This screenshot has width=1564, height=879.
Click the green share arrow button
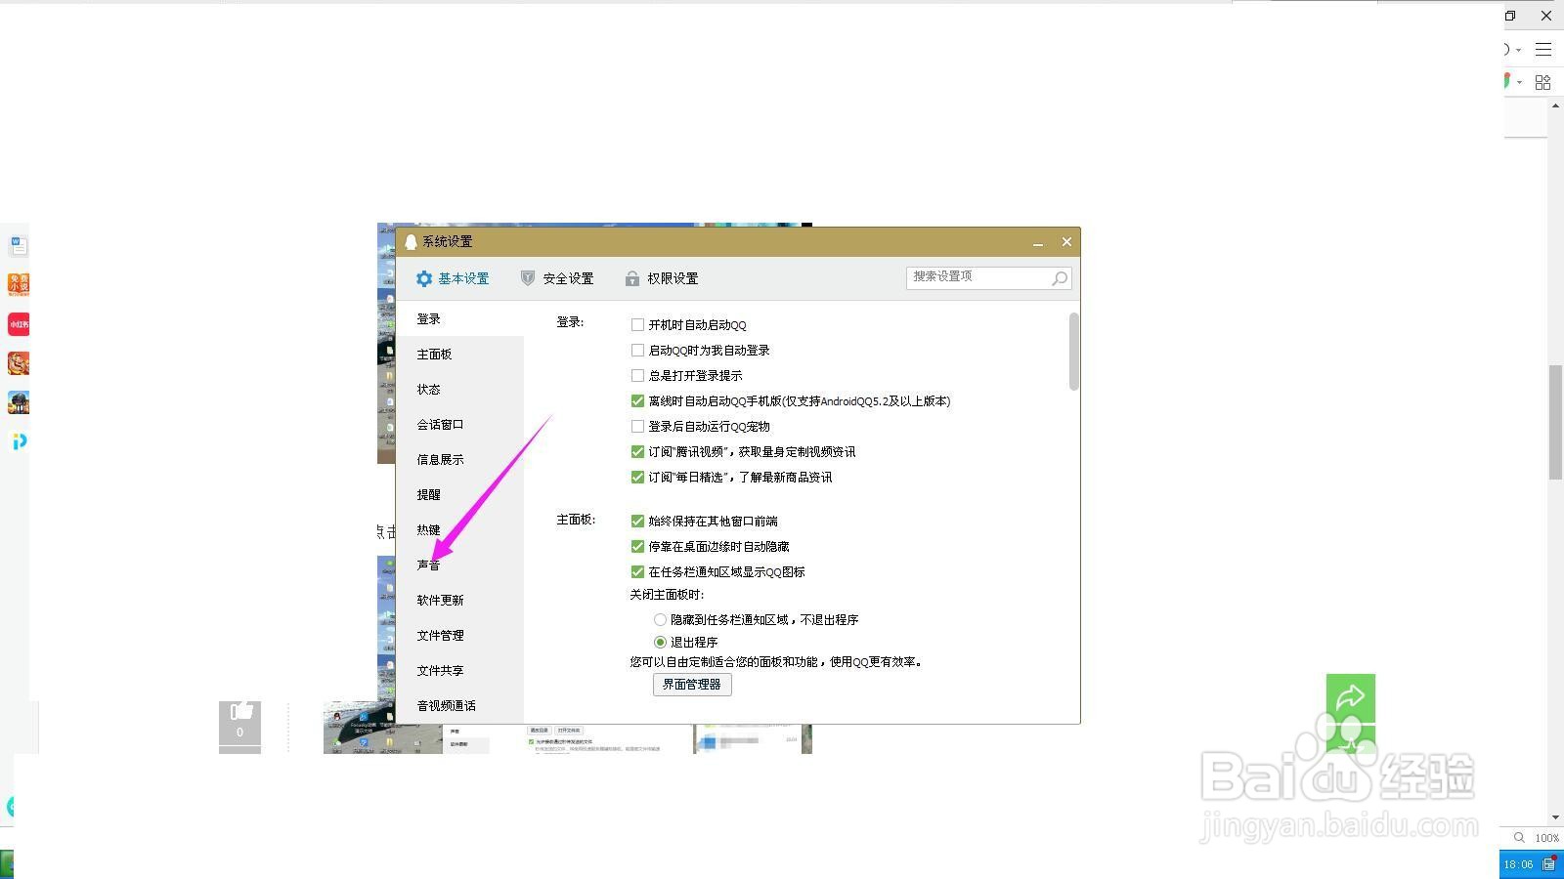coord(1351,697)
